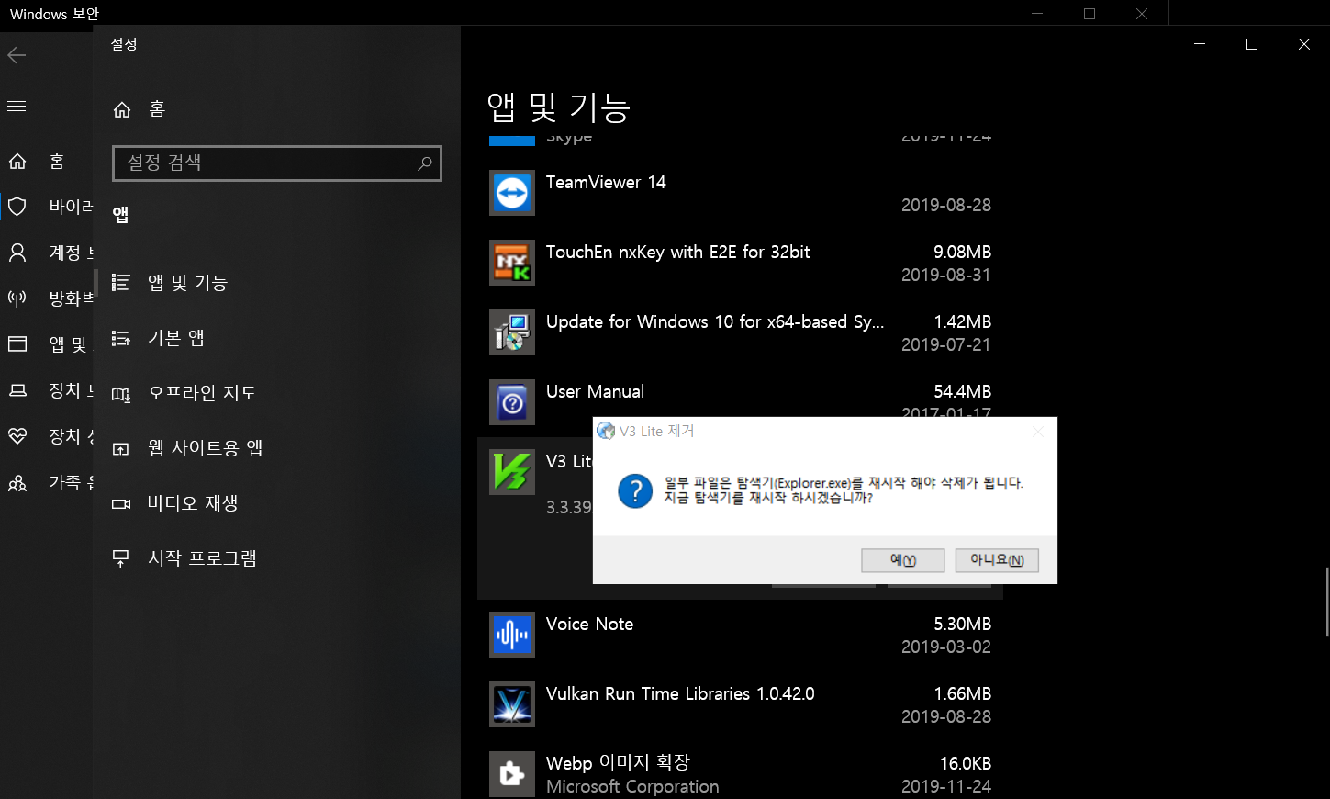This screenshot has width=1330, height=799.
Task: Maximize the 설정 window
Action: [1252, 44]
